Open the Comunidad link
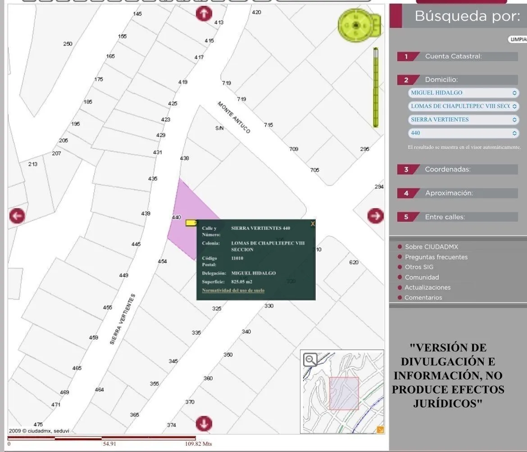The width and height of the screenshot is (527, 452). point(422,277)
